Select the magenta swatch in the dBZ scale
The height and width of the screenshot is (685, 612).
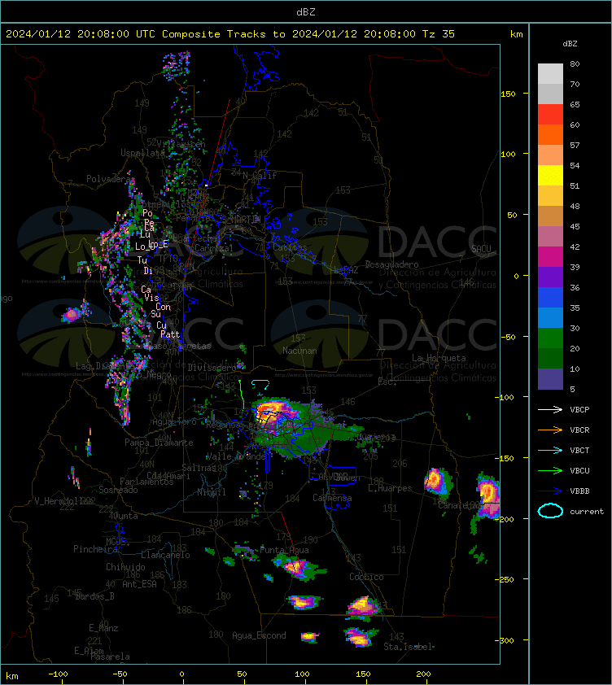[x=550, y=256]
